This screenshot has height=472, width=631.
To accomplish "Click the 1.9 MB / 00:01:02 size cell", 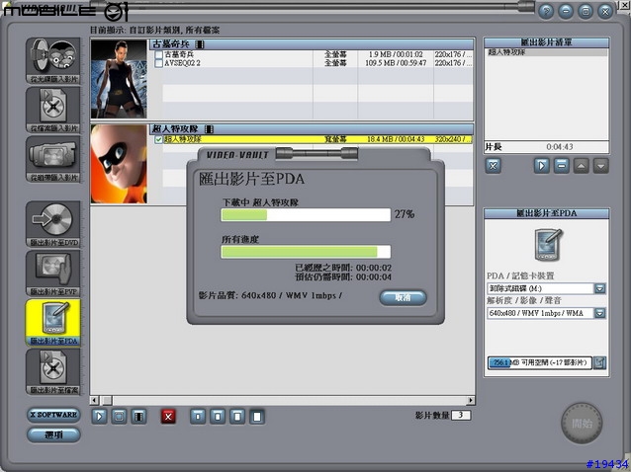I will coord(396,54).
